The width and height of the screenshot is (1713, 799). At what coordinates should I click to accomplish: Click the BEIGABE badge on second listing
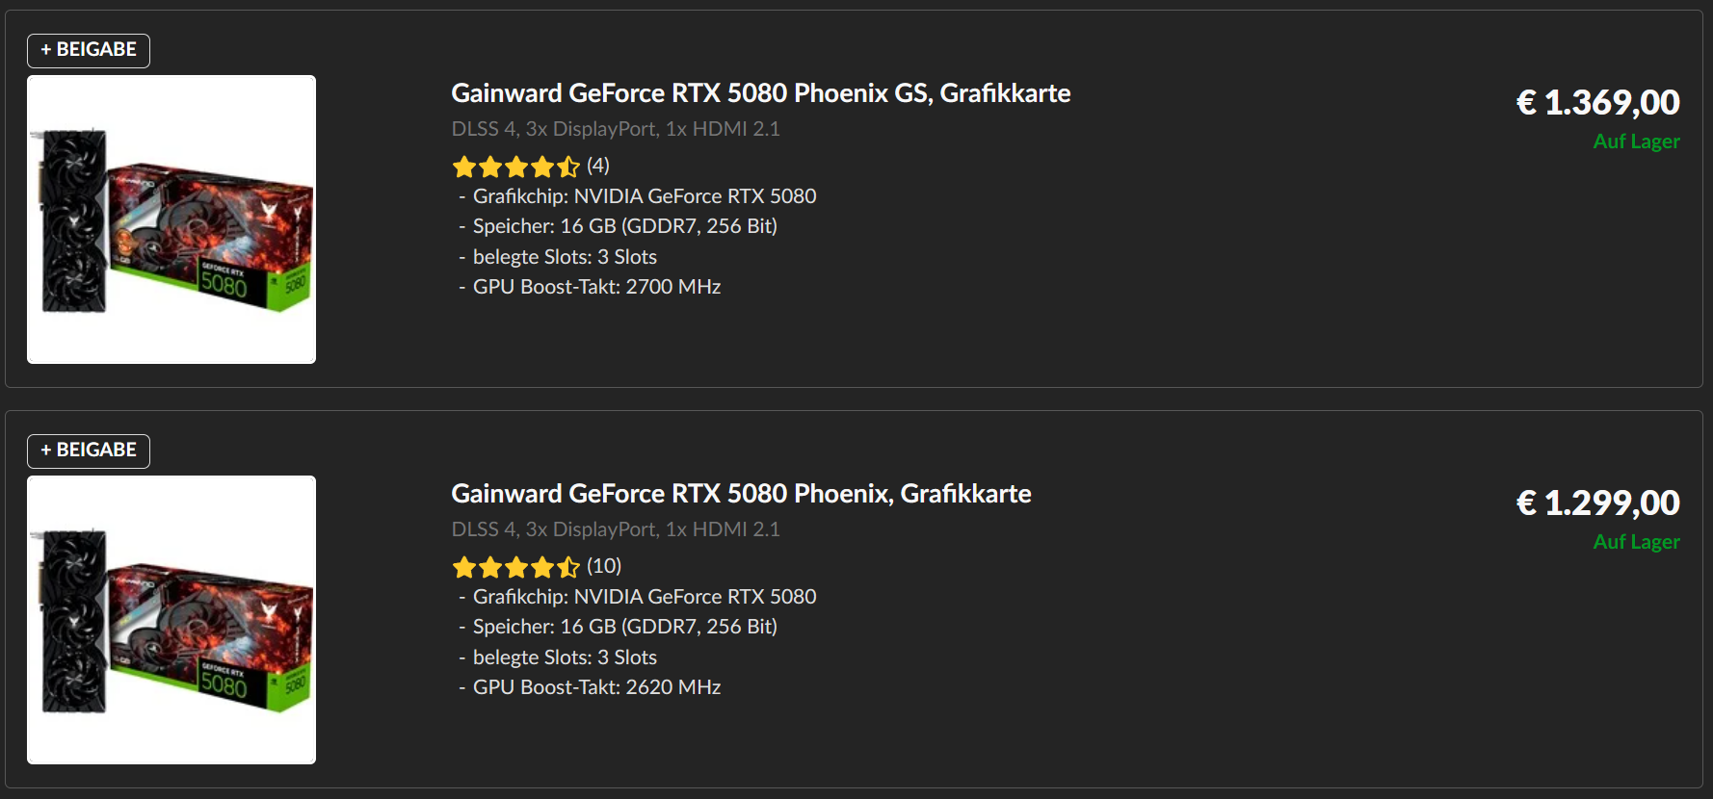pos(89,451)
